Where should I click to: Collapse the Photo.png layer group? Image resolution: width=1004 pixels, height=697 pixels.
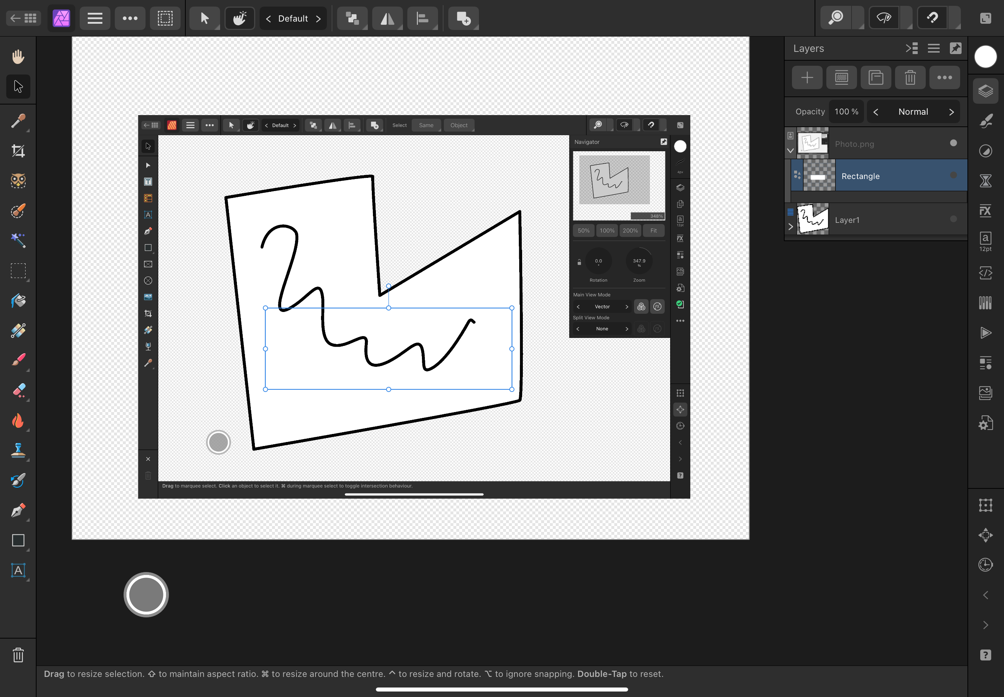click(x=790, y=151)
